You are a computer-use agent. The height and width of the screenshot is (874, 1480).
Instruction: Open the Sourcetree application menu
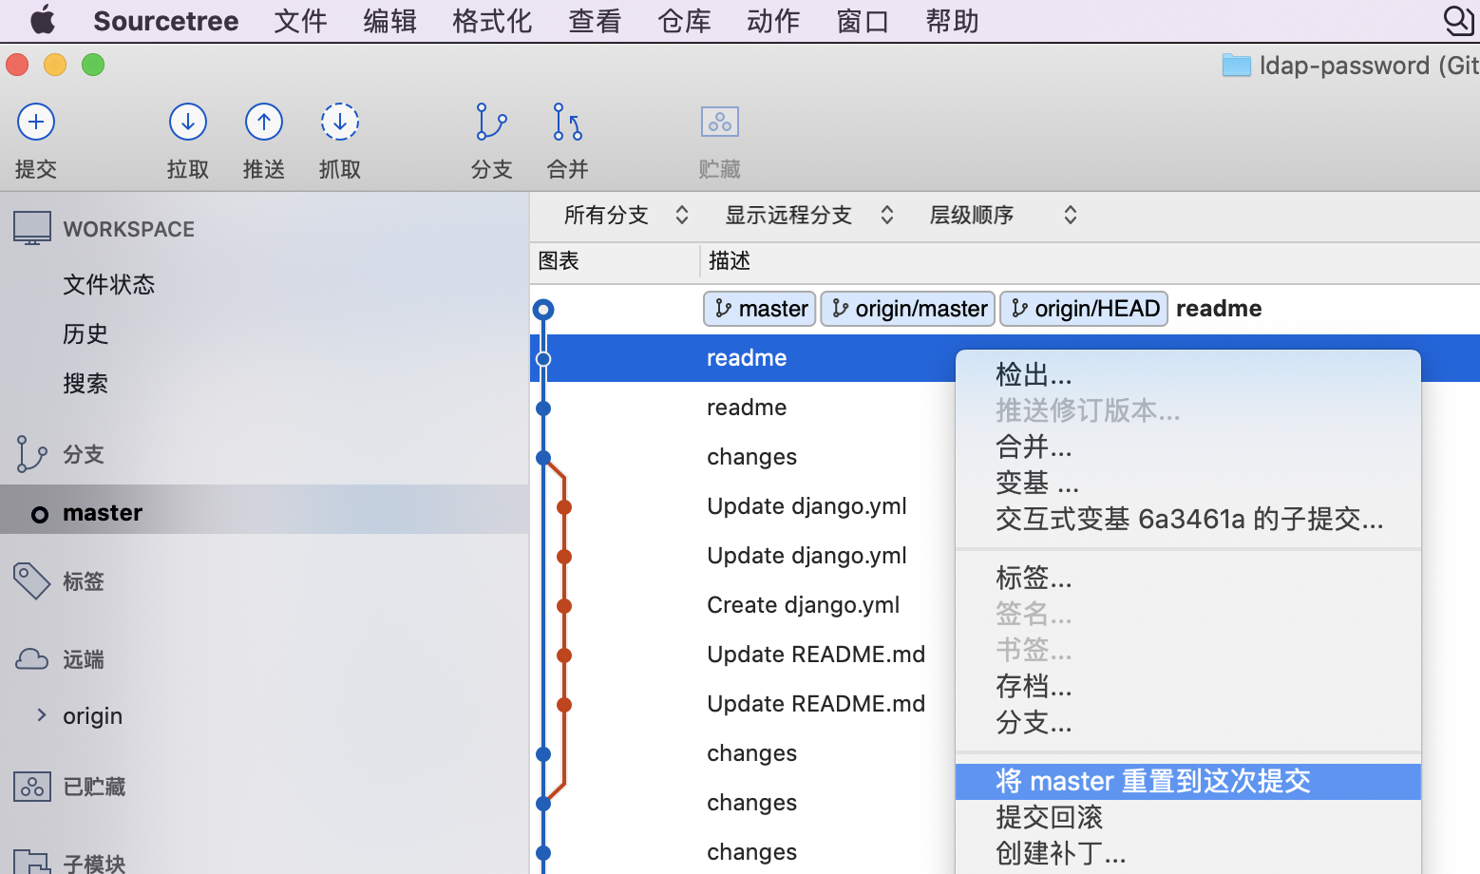(166, 21)
